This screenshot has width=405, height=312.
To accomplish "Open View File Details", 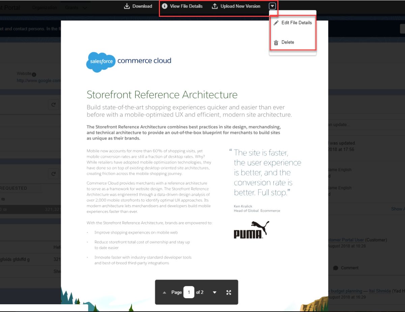I will (182, 6).
